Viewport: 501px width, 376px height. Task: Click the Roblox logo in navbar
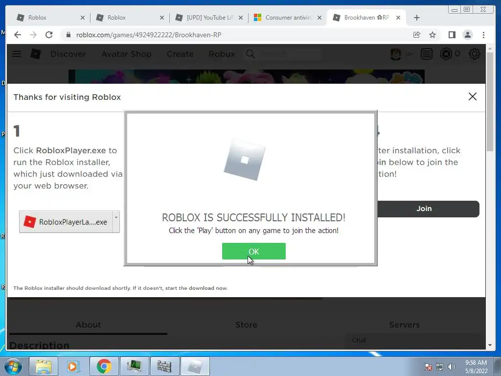point(35,54)
